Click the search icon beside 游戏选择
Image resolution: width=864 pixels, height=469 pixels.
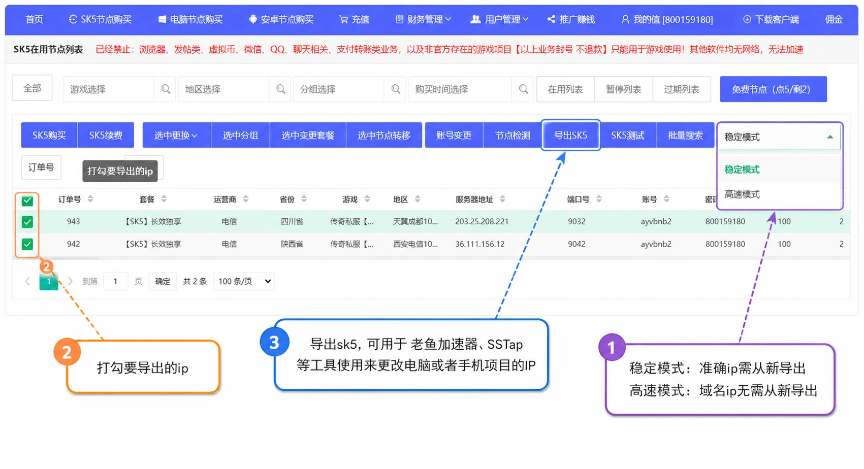(x=166, y=89)
